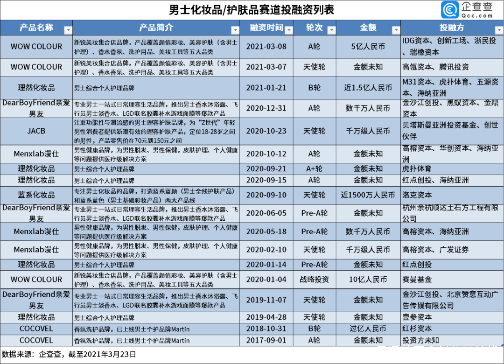Select the investor cell 贝塔斯曼亚洲投资基金、创世伙伴
Viewport: 504px width, 364px height.
tap(452, 131)
